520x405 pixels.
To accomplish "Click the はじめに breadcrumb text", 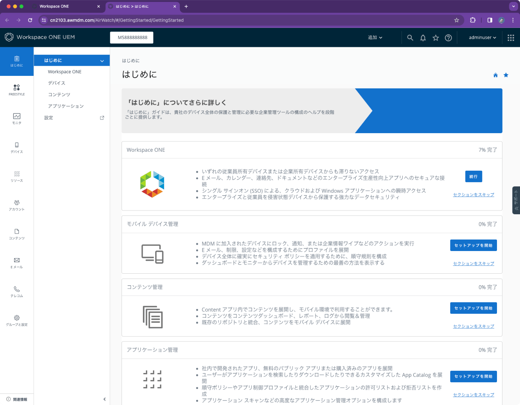I will click(x=131, y=61).
